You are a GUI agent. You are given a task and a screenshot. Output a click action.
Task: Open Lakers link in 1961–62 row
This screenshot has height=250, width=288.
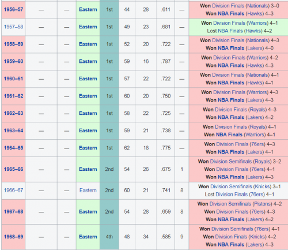[255, 100]
